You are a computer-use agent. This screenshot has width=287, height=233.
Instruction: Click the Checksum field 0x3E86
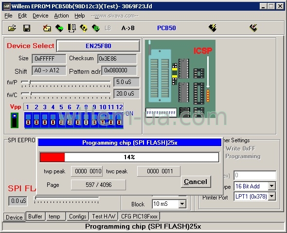pos(117,59)
